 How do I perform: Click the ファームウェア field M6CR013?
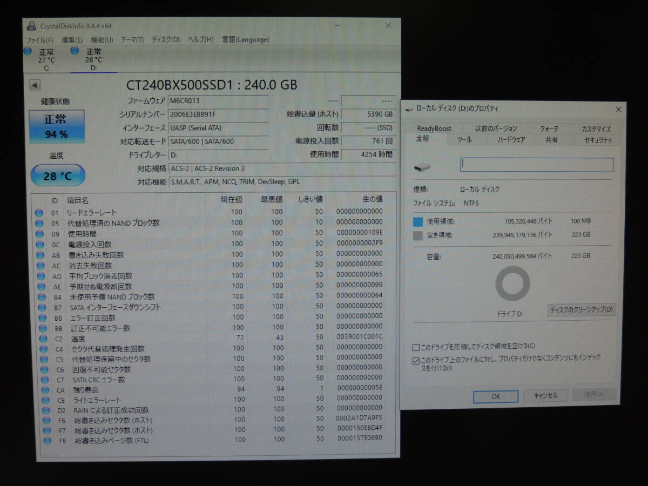tap(218, 100)
